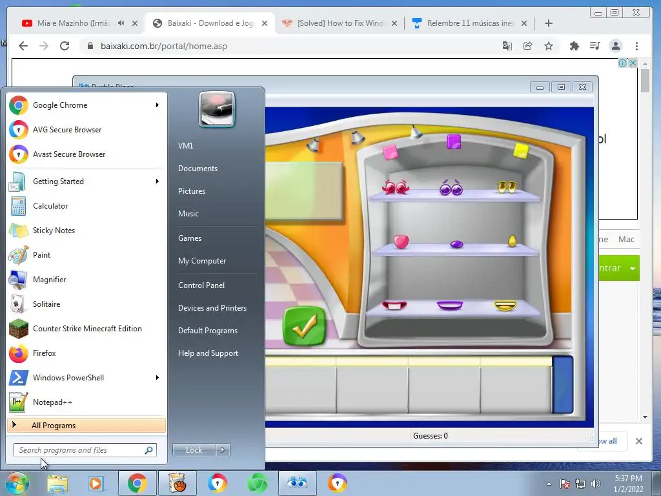Screen dimensions: 661x496
Task: Open the shutdown options arrow beside Lock
Action: 223,450
